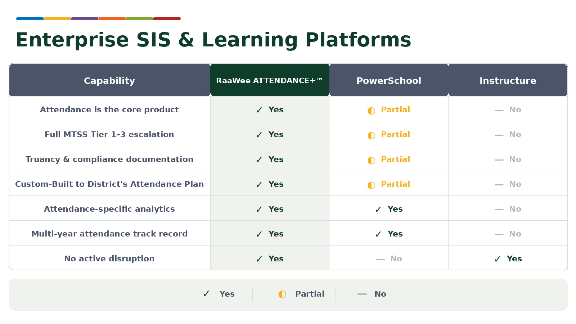Click PowerSchool dash icon for No active disruption
This screenshot has width=576, height=324.
pos(380,259)
